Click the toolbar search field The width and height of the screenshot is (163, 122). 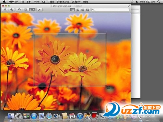110,10
